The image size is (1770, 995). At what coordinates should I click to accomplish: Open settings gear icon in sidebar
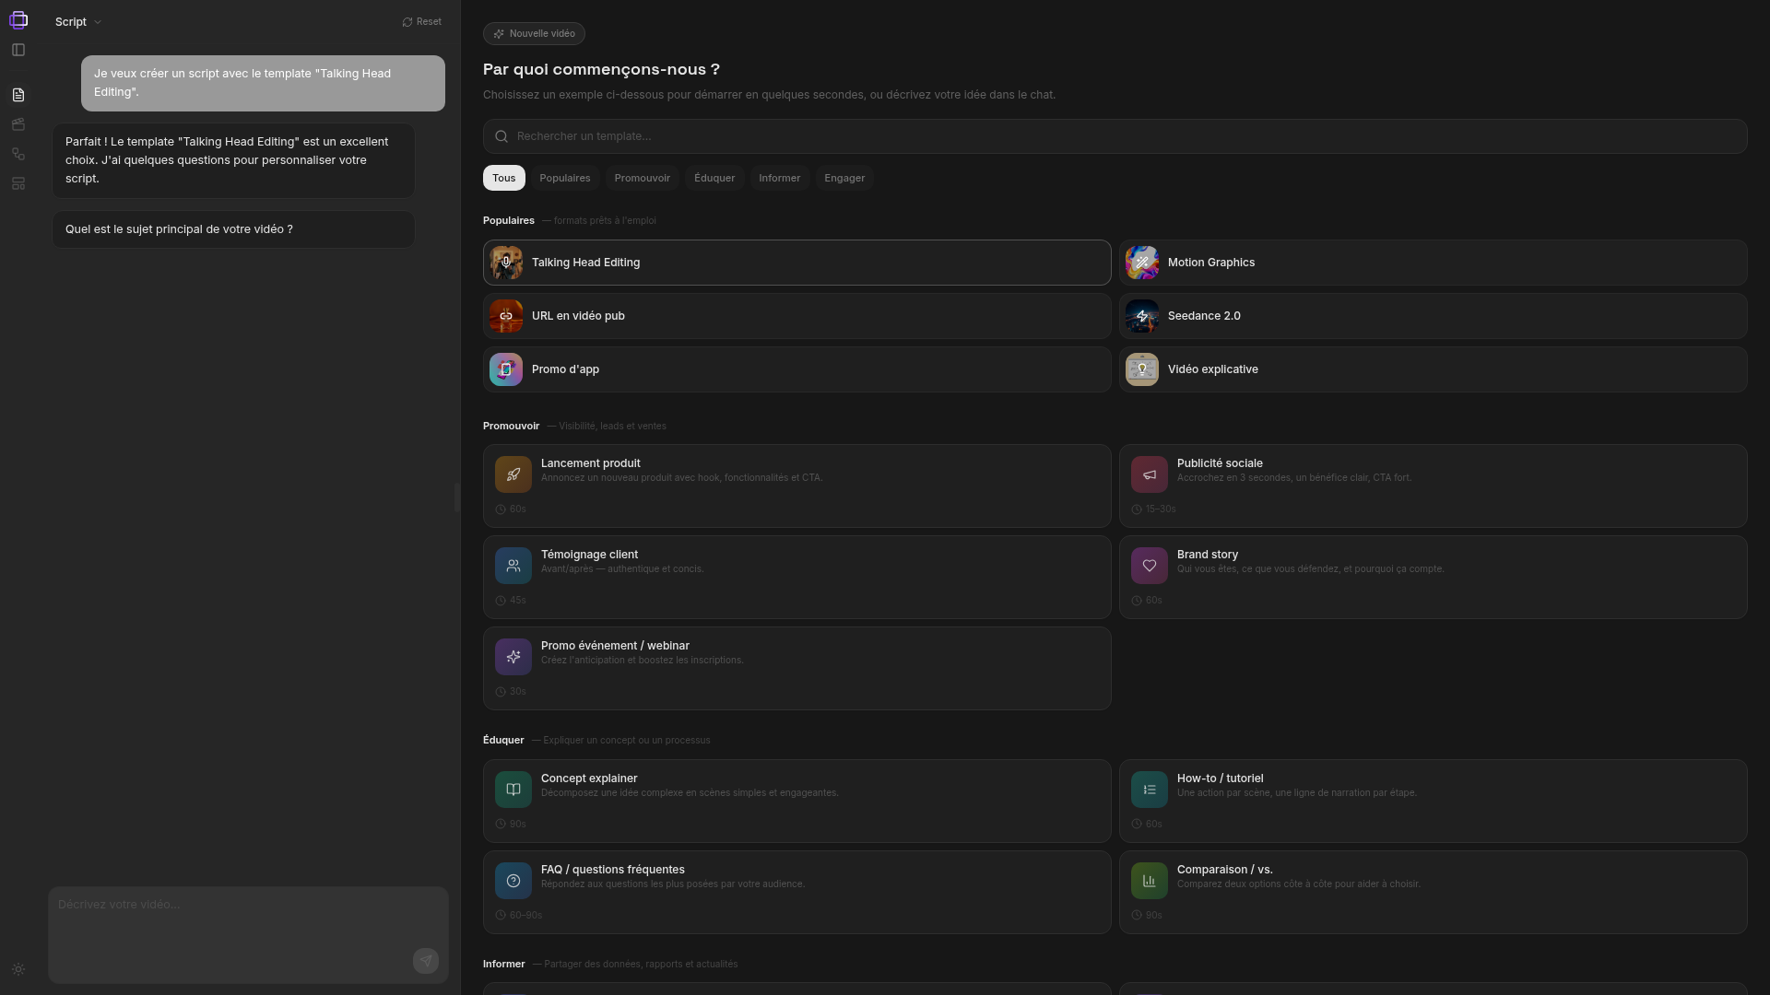18,969
